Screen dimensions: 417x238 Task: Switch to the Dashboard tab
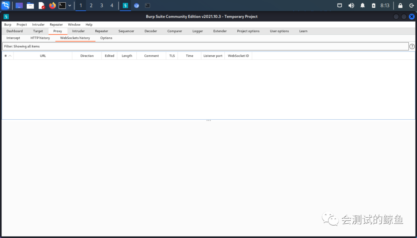15,31
